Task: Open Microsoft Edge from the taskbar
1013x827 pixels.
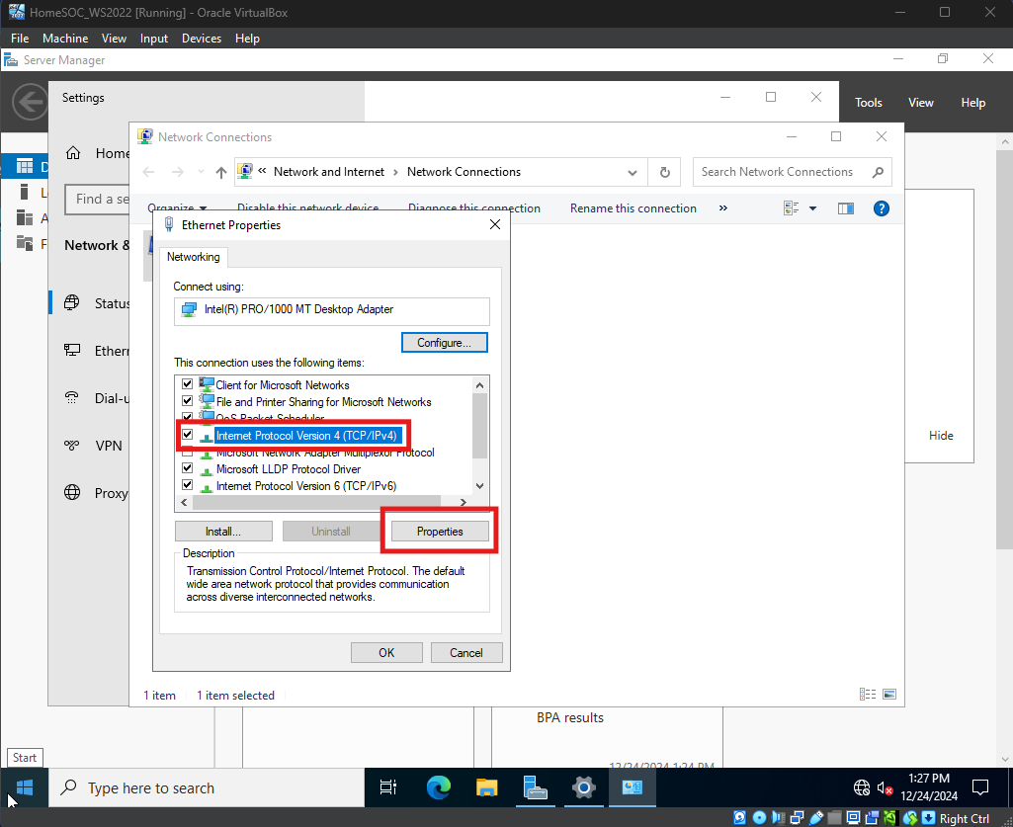Action: [438, 787]
